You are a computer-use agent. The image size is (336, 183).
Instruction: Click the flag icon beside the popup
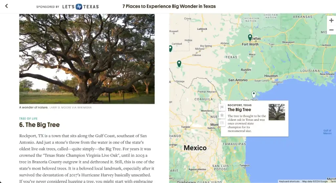[222, 107]
